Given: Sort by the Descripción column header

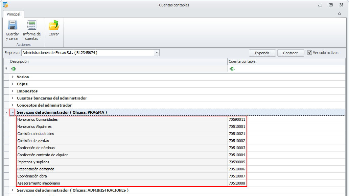Looking at the screenshot, I should (x=118, y=61).
